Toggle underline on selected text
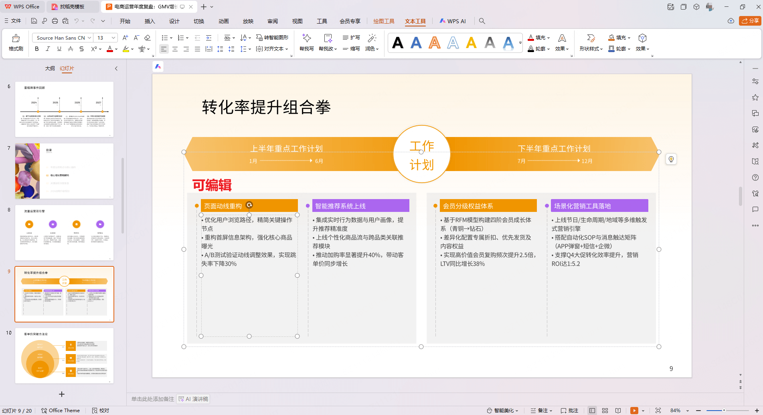 (59, 49)
